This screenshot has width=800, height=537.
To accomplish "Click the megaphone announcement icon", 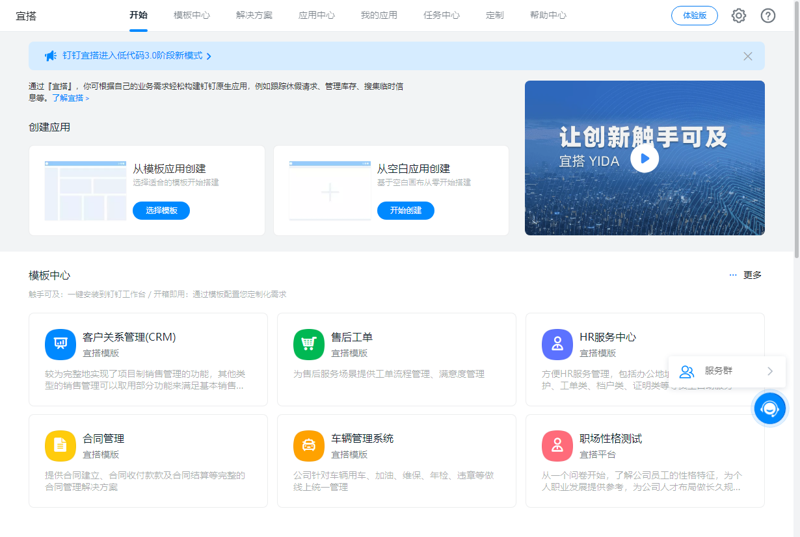I will (x=51, y=56).
